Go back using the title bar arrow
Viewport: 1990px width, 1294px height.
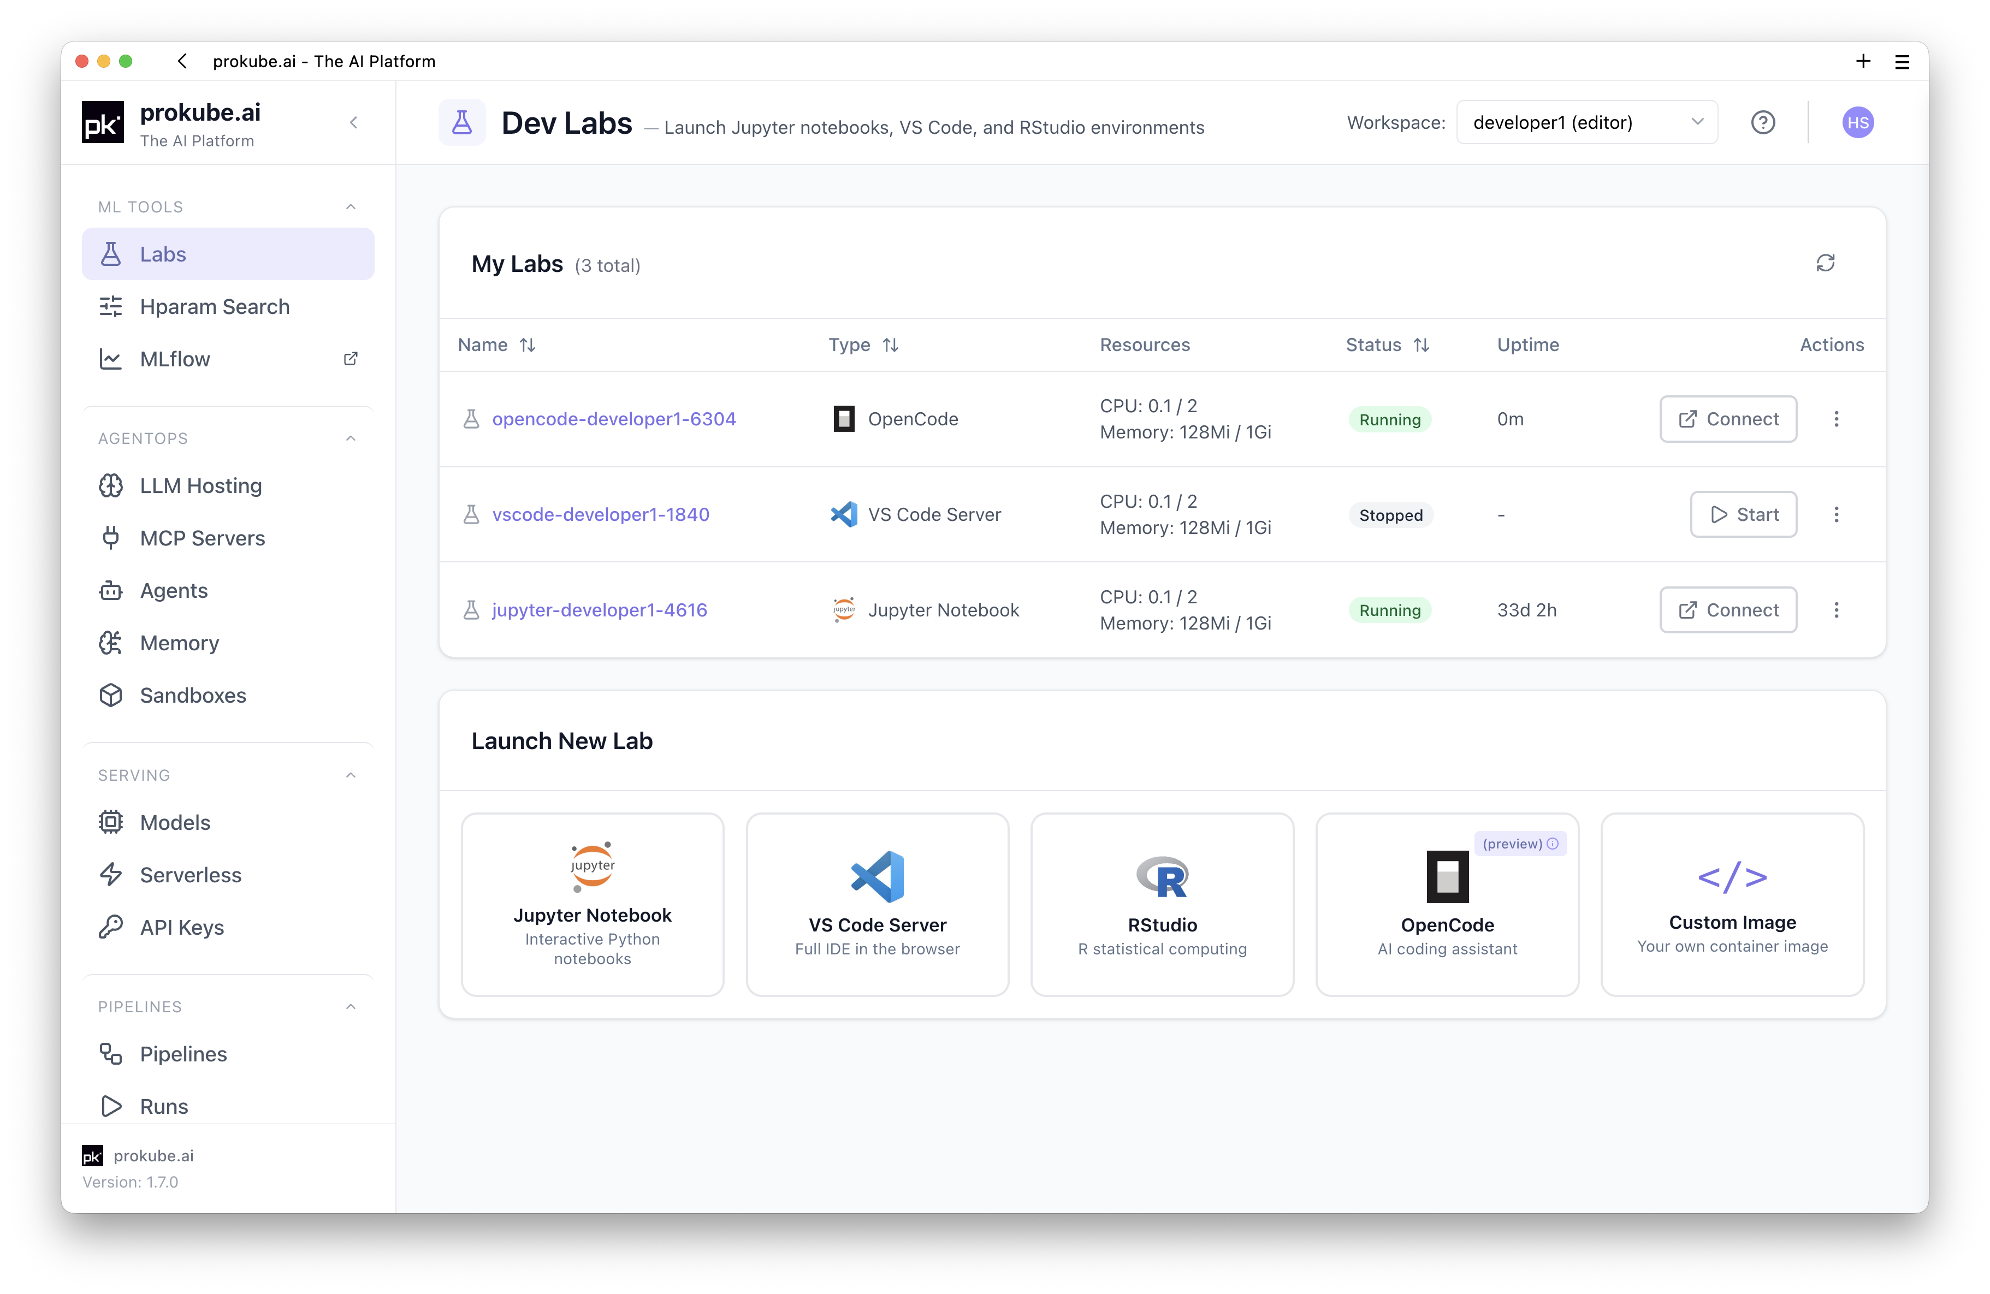pos(182,61)
